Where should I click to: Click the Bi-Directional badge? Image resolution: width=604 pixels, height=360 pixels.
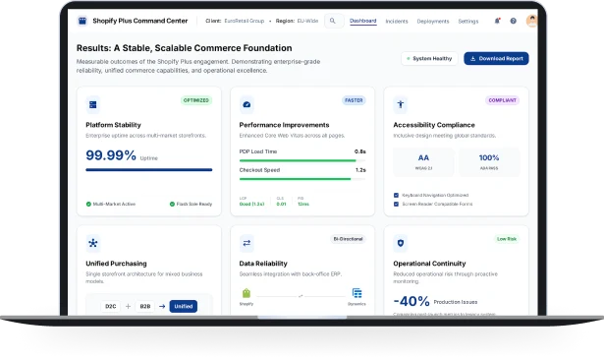point(348,239)
